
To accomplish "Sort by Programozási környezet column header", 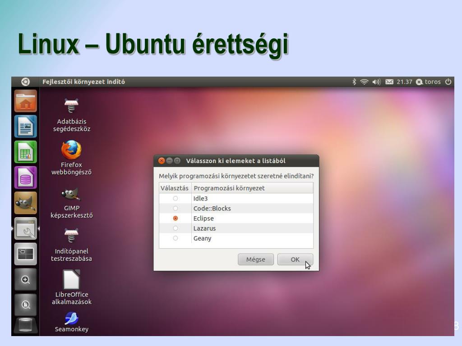I will tap(252, 188).
